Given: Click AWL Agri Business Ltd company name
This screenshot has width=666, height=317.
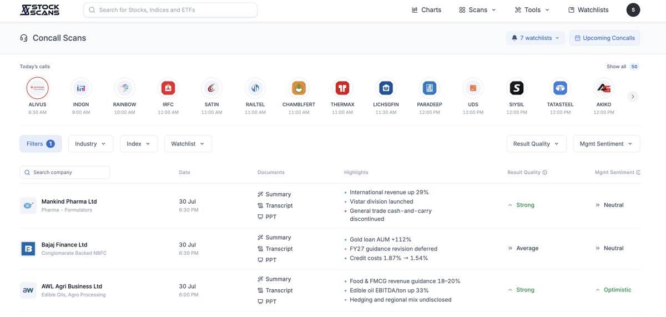Looking at the screenshot, I should [72, 286].
